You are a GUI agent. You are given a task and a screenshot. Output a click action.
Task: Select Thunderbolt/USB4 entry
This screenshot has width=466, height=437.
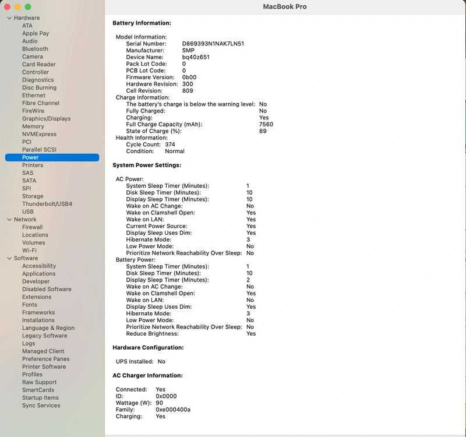[47, 203]
